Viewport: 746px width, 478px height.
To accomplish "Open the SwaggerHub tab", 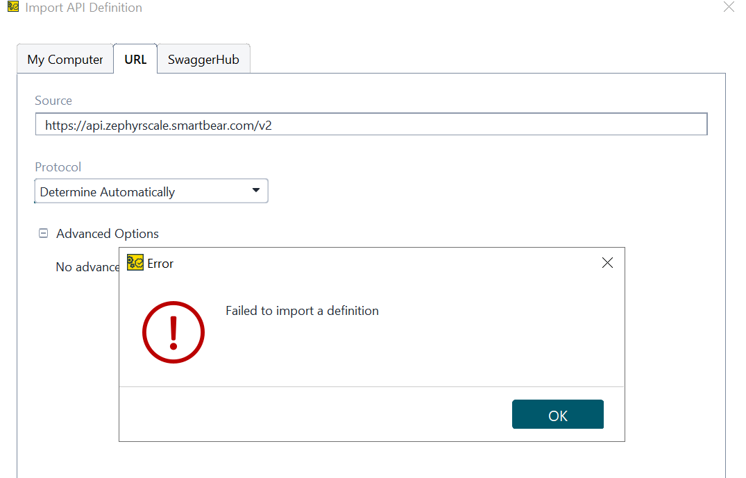I will [x=203, y=59].
